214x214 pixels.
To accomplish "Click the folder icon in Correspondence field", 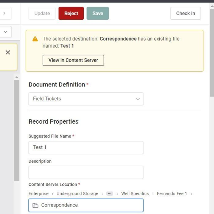I will 35,205.
